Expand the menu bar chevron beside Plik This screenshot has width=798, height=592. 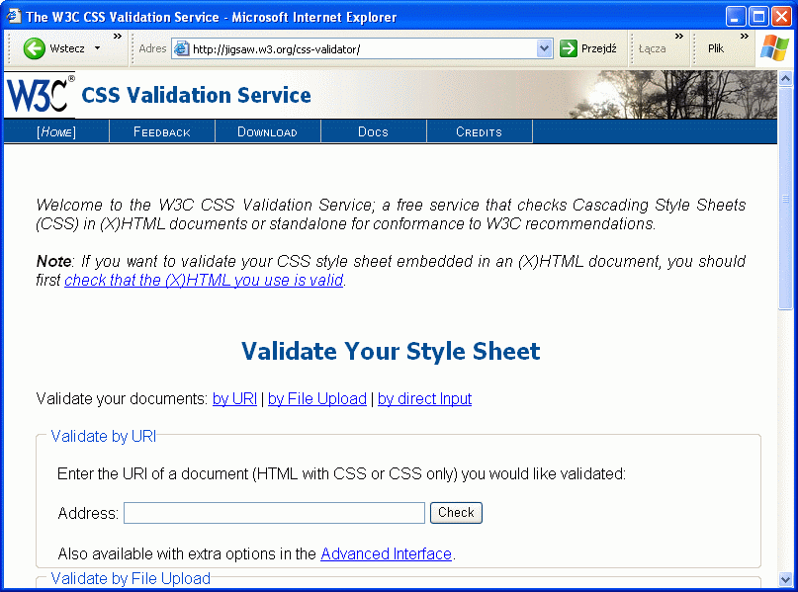tap(744, 37)
